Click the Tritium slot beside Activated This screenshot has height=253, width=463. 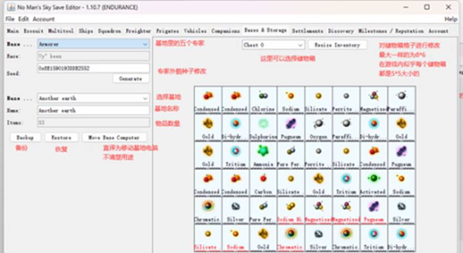[x=346, y=182]
